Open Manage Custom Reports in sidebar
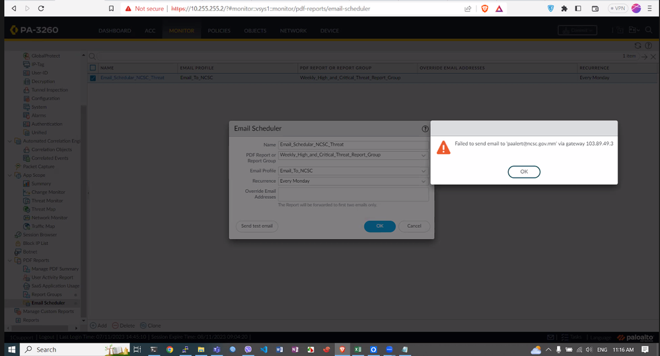The height and width of the screenshot is (356, 660). pyautogui.click(x=48, y=311)
